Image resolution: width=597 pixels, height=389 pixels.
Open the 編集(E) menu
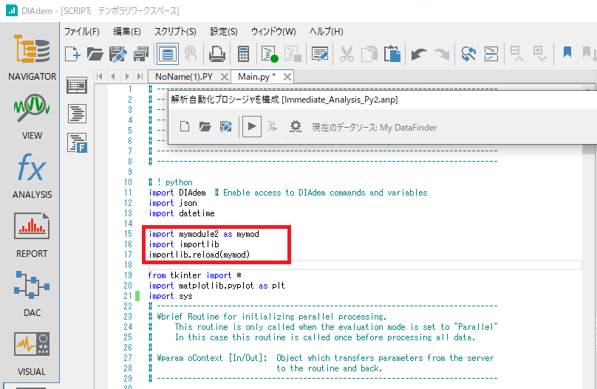tap(127, 32)
